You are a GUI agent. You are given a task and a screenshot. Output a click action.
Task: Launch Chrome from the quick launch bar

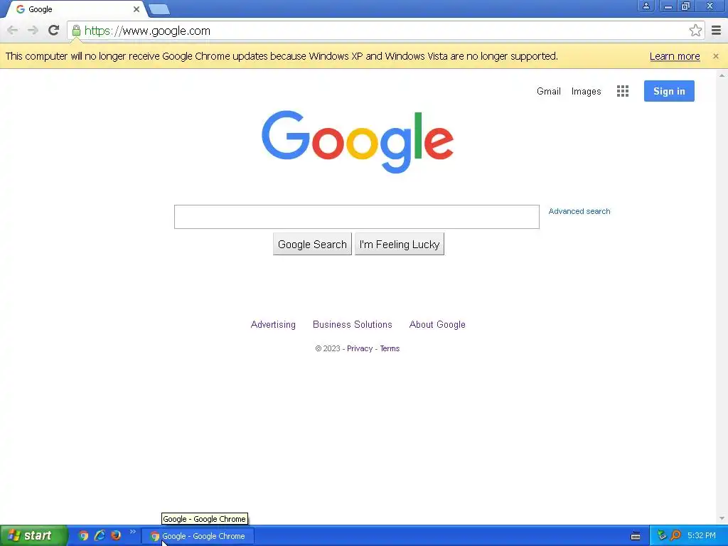pyautogui.click(x=83, y=536)
